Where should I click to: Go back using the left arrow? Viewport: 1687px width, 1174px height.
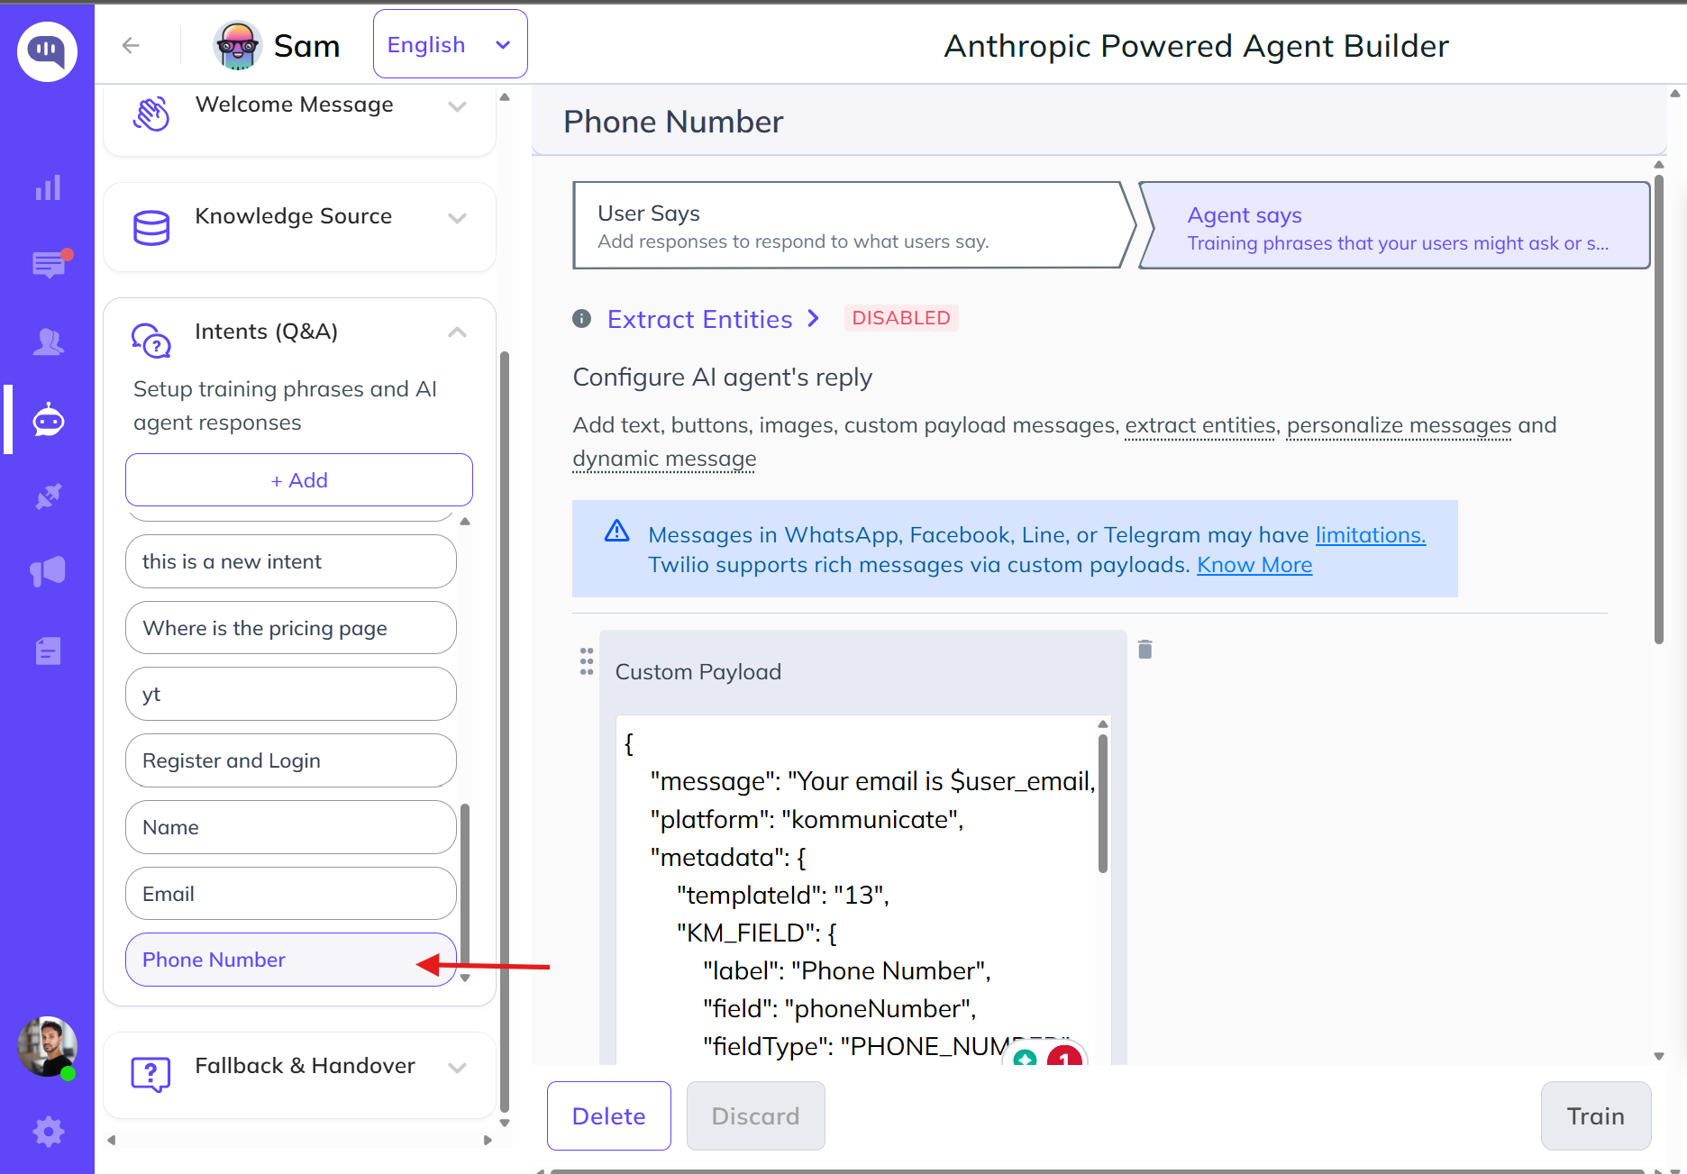(x=131, y=45)
